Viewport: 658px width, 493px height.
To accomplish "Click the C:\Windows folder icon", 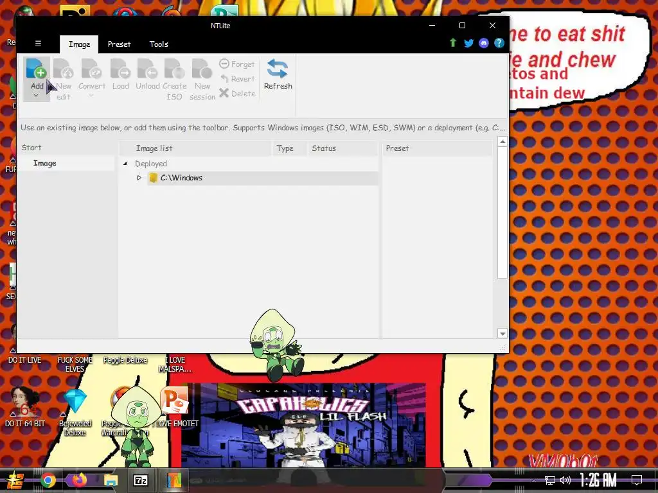I will click(x=153, y=178).
